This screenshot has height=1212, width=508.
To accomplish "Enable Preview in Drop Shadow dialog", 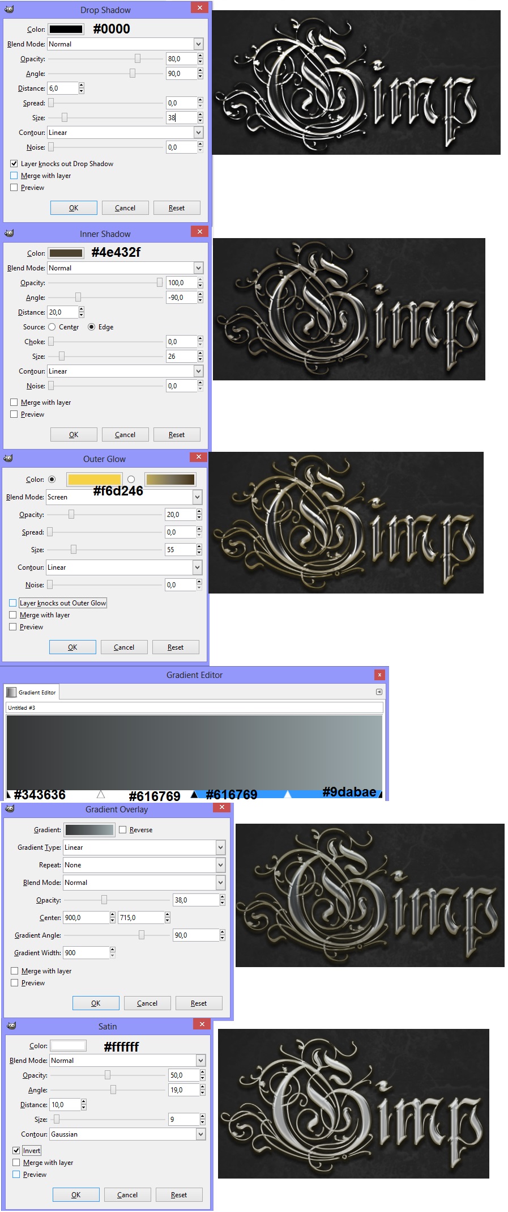I will 14,187.
